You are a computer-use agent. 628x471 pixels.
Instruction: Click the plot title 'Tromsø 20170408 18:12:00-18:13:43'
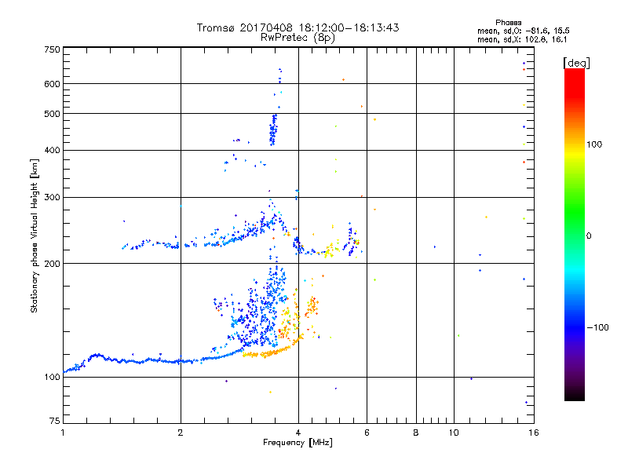point(298,27)
